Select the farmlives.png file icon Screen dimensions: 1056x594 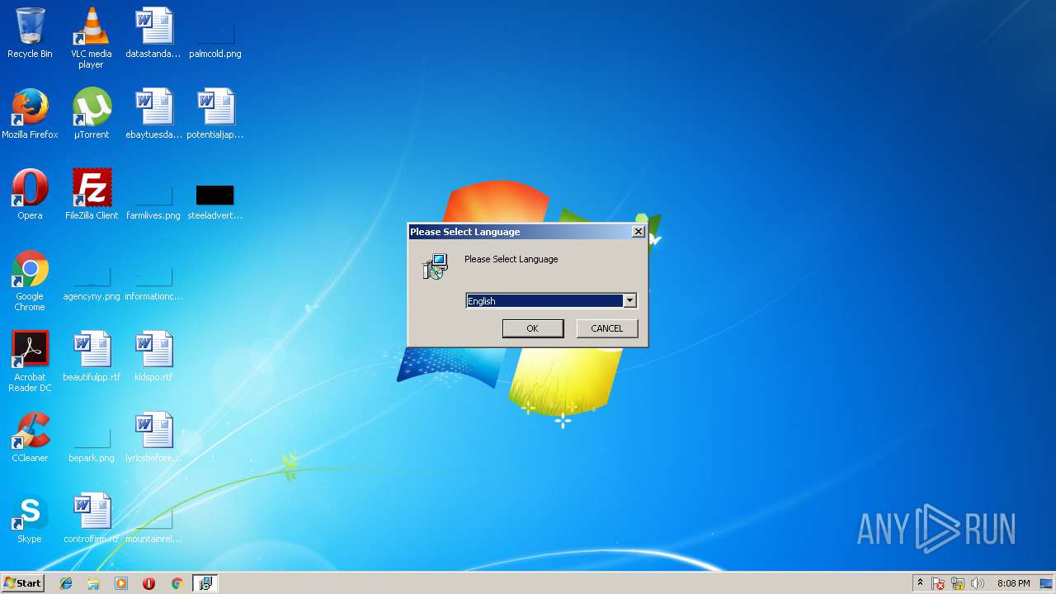(153, 201)
